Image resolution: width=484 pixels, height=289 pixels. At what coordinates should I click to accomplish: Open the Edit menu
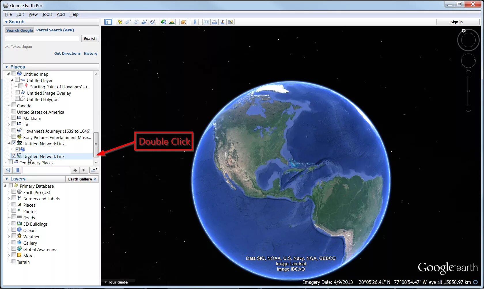tap(20, 14)
